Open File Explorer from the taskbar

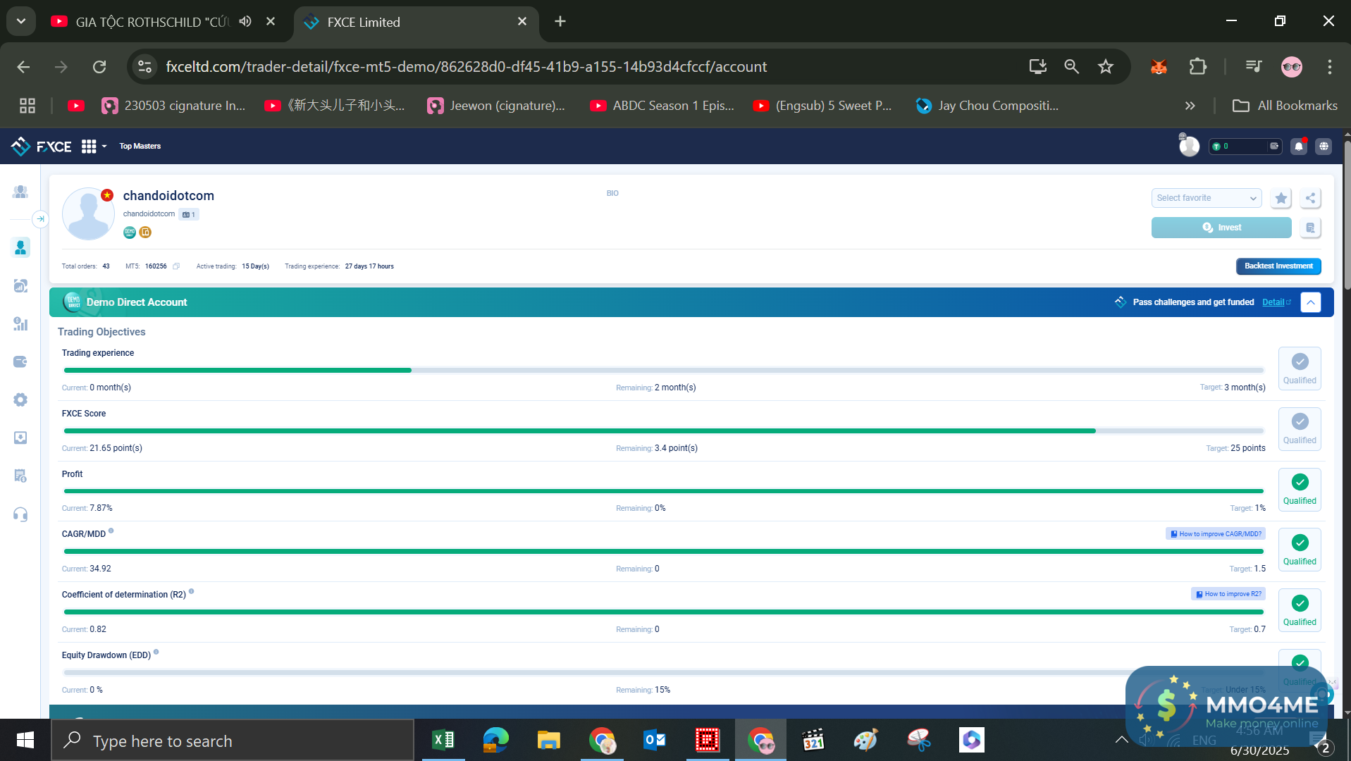point(549,740)
